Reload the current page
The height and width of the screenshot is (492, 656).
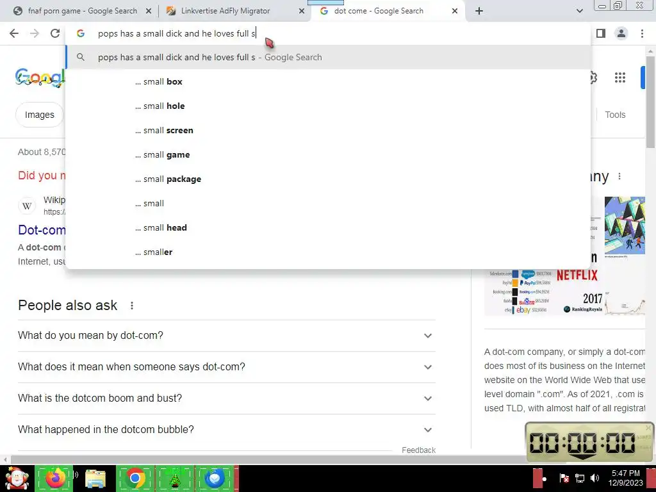[x=55, y=33]
